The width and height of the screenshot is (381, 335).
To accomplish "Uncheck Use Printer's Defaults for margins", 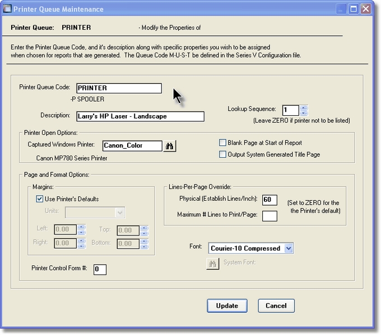I will coord(40,199).
